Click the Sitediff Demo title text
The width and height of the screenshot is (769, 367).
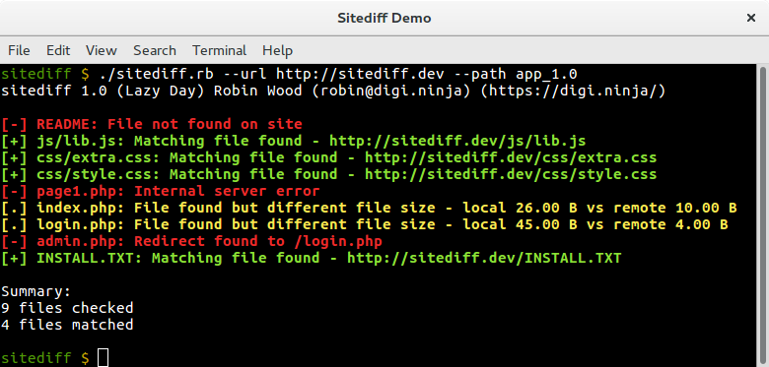384,18
